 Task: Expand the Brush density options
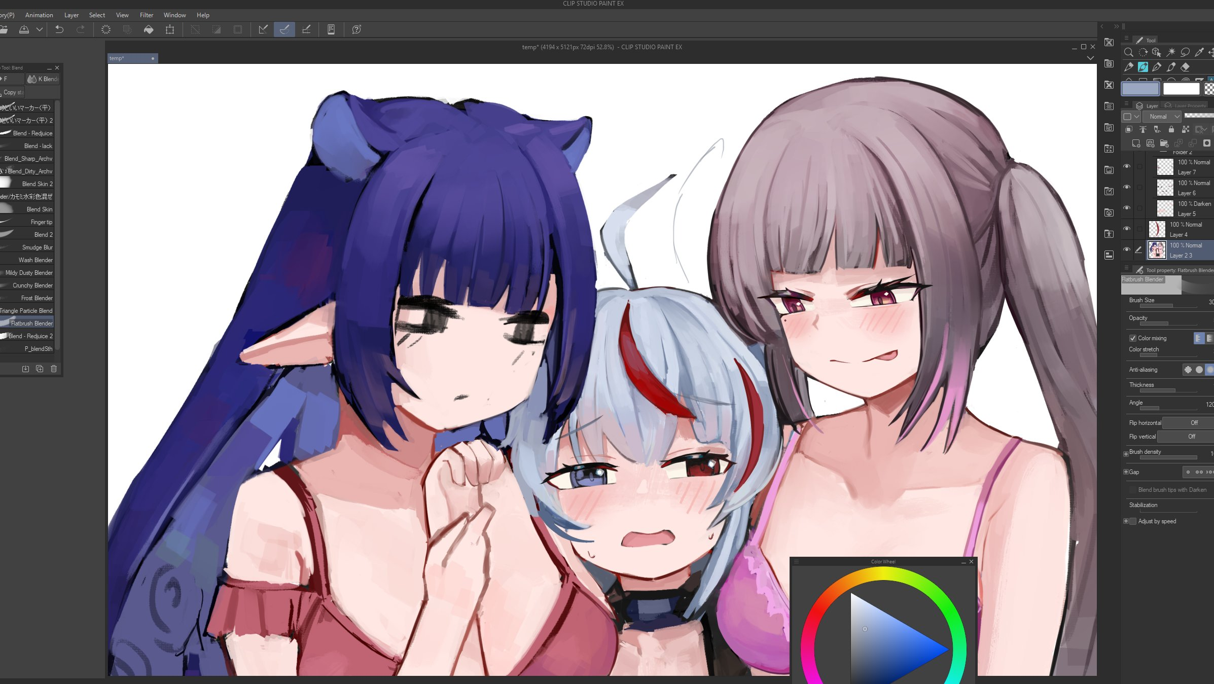[x=1126, y=454]
